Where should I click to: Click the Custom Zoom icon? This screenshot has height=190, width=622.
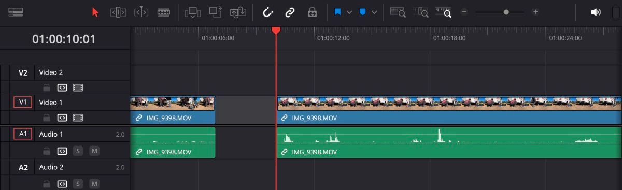coord(444,12)
